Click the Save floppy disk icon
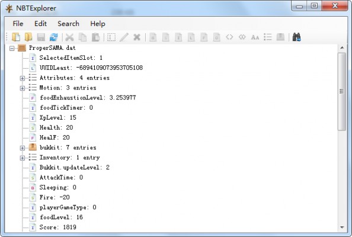The image size is (352, 237). pyautogui.click(x=41, y=37)
